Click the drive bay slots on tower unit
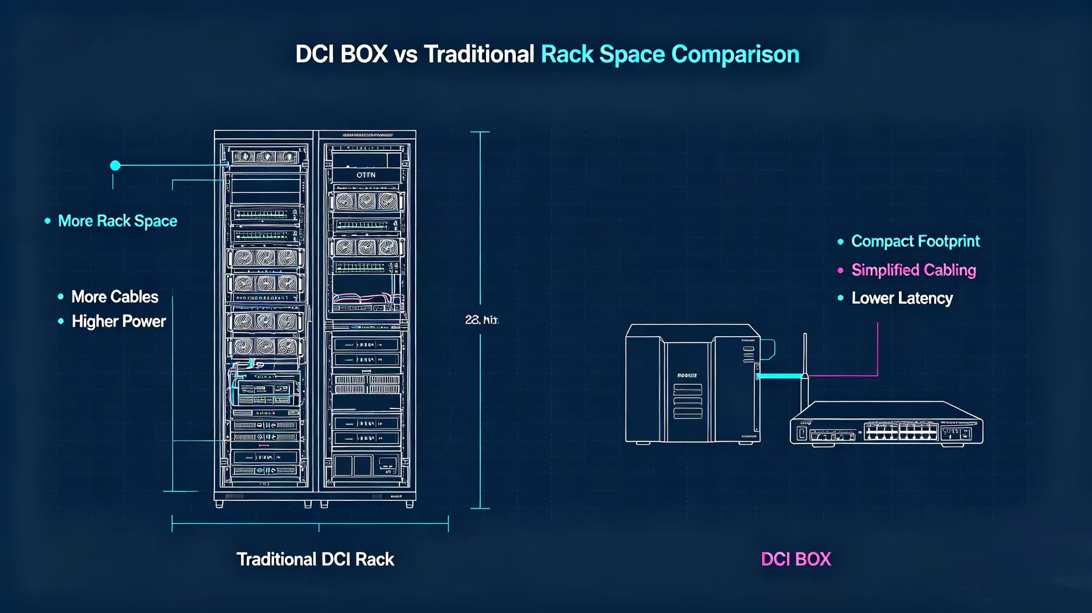This screenshot has height=613, width=1092. pos(687,401)
